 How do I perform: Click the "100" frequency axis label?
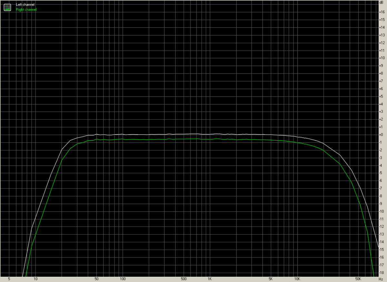tap(123, 279)
